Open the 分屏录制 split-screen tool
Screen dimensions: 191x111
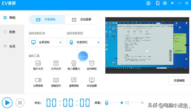coord(38,82)
